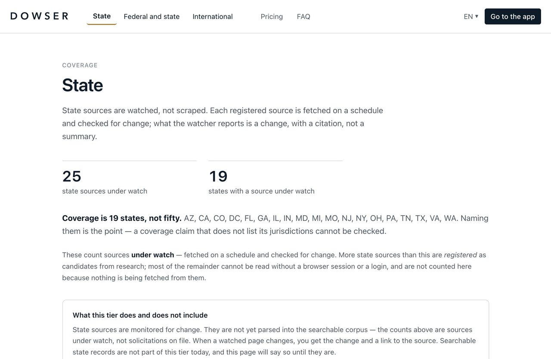Click 'states with a source under watch'
The image size is (551, 359).
tap(261, 191)
